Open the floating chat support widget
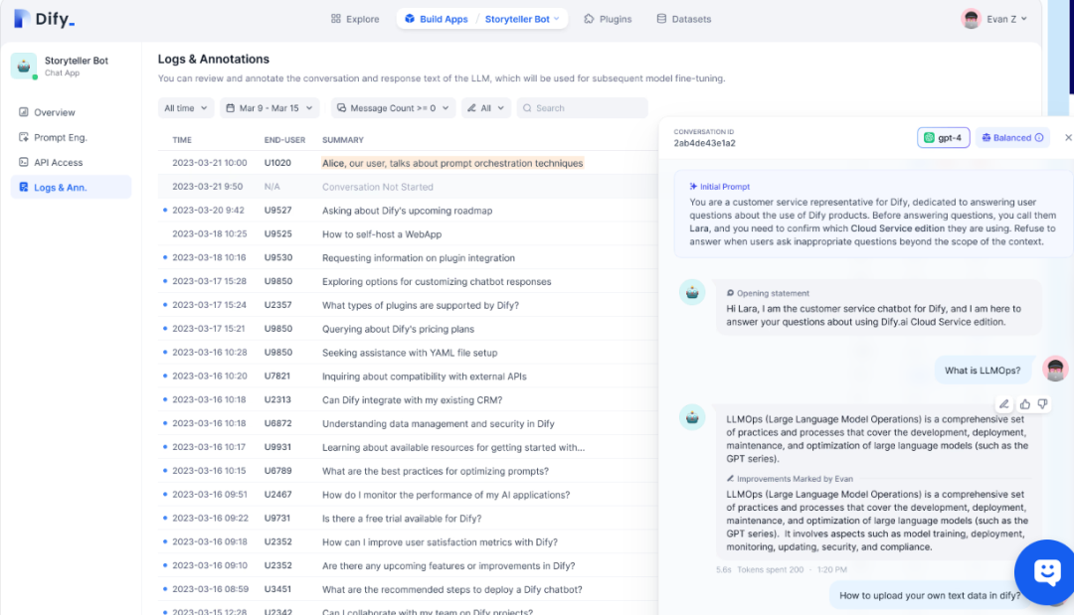 [x=1045, y=571]
